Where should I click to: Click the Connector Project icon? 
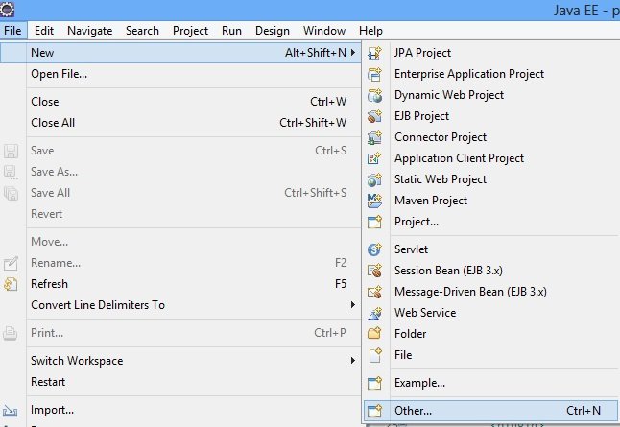pyautogui.click(x=374, y=137)
